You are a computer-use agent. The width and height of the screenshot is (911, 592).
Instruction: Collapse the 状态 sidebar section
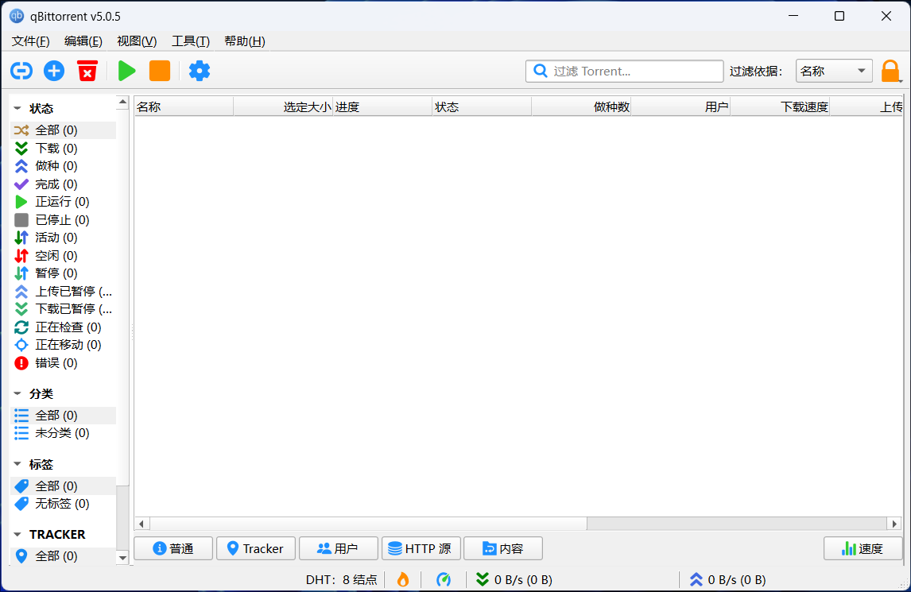point(17,107)
